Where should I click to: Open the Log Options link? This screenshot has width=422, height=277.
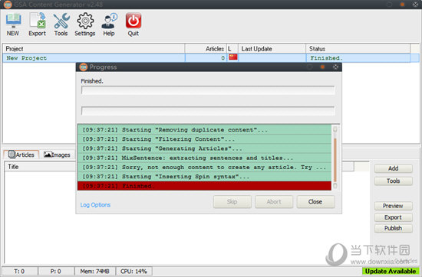95,205
